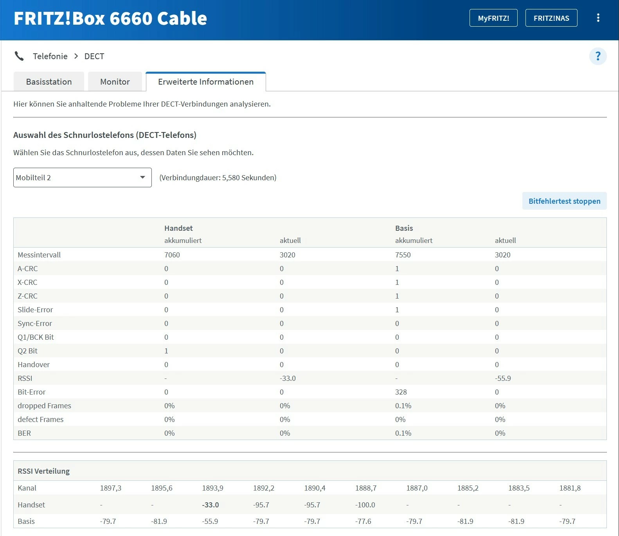Click the Messintervall value 7060
This screenshot has width=619, height=536.
pyautogui.click(x=172, y=255)
